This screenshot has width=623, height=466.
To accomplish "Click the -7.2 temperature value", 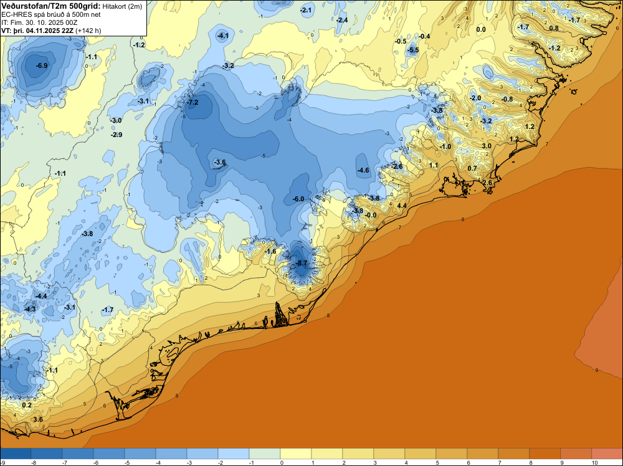I will 193,103.
